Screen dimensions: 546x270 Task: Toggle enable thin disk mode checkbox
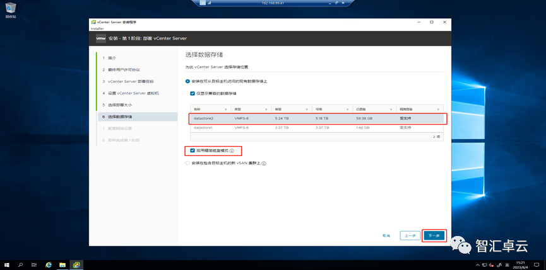coord(193,151)
